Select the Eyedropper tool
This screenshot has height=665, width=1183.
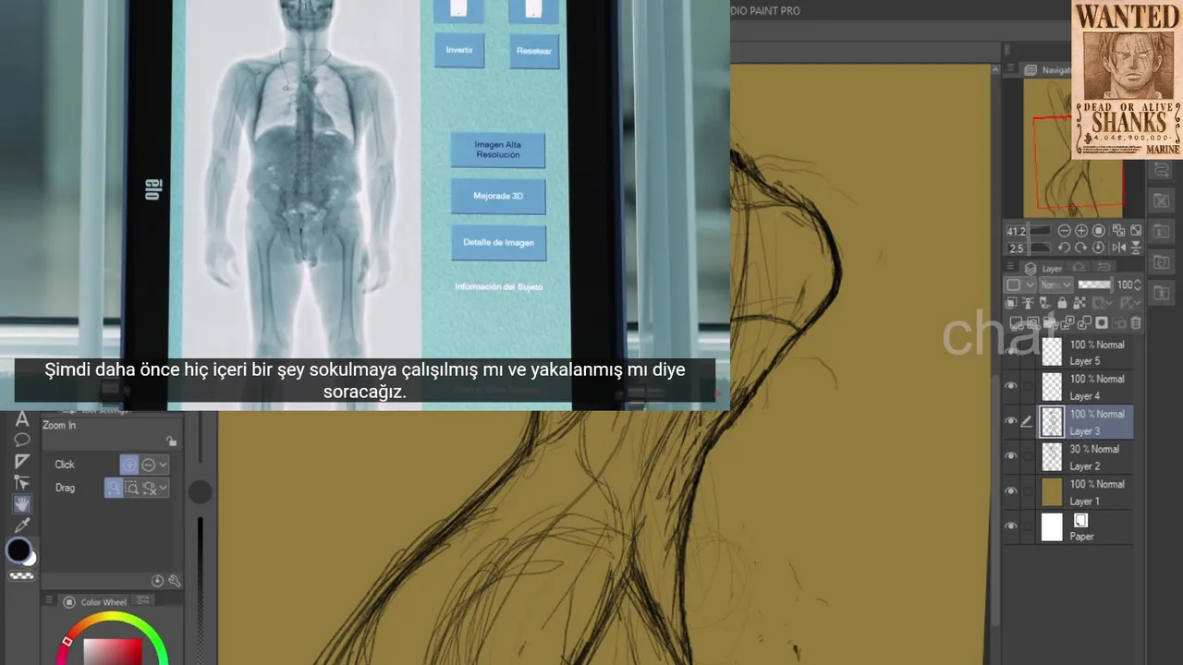pos(22,526)
